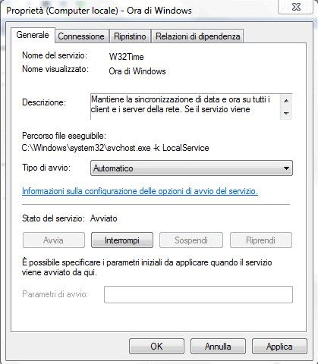
Task: Click the Generale tab
Action: tap(33, 35)
